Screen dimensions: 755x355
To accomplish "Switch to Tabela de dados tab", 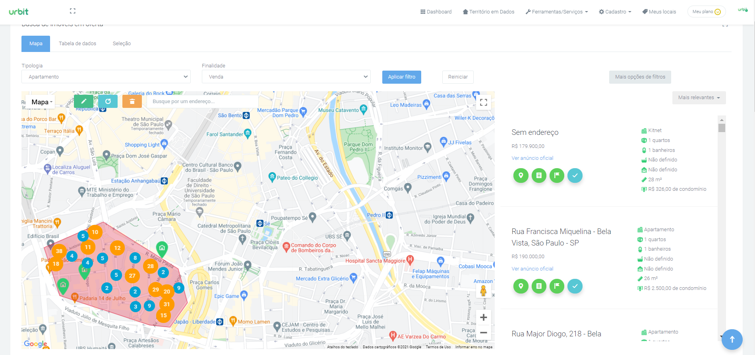I will (x=77, y=44).
